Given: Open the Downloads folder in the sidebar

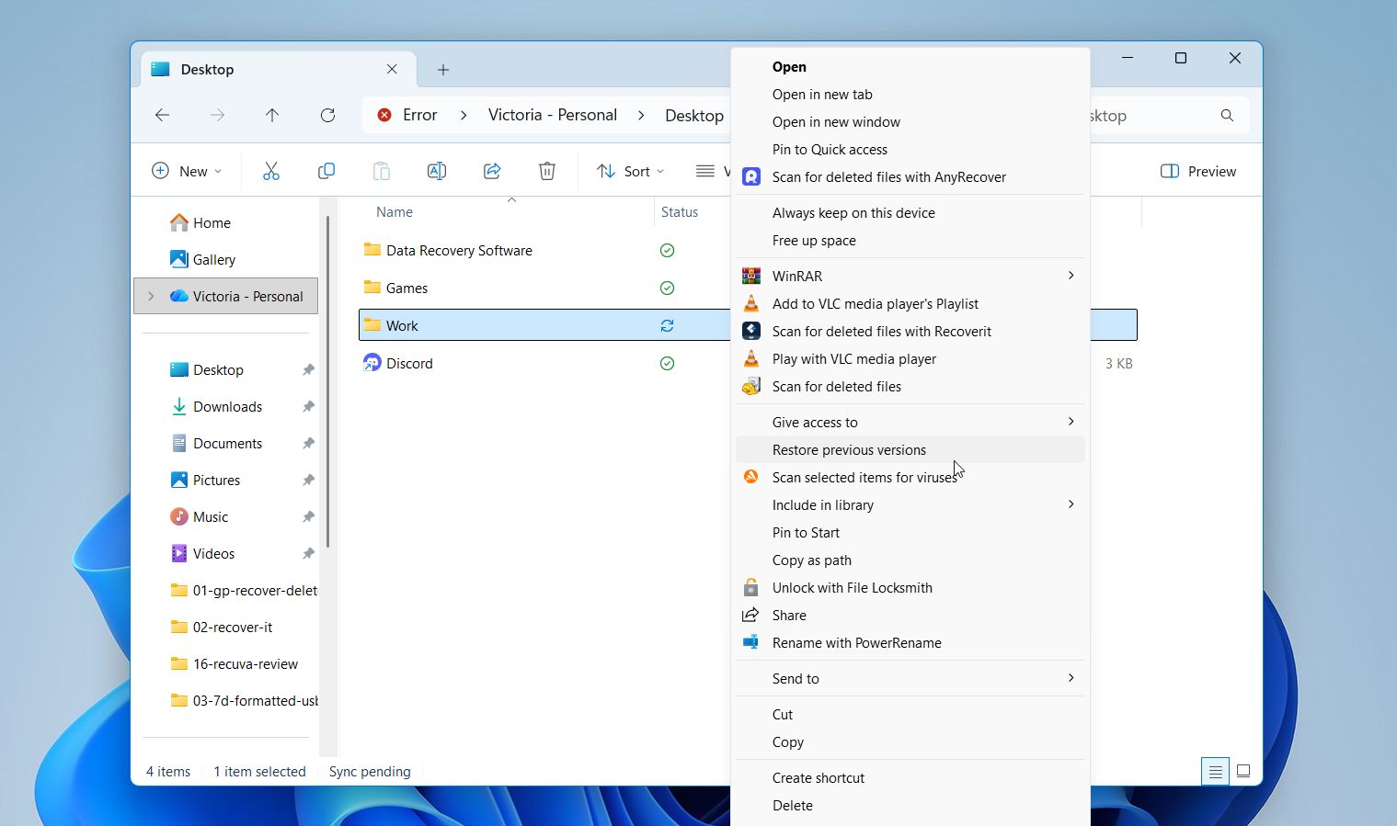Looking at the screenshot, I should coord(225,406).
